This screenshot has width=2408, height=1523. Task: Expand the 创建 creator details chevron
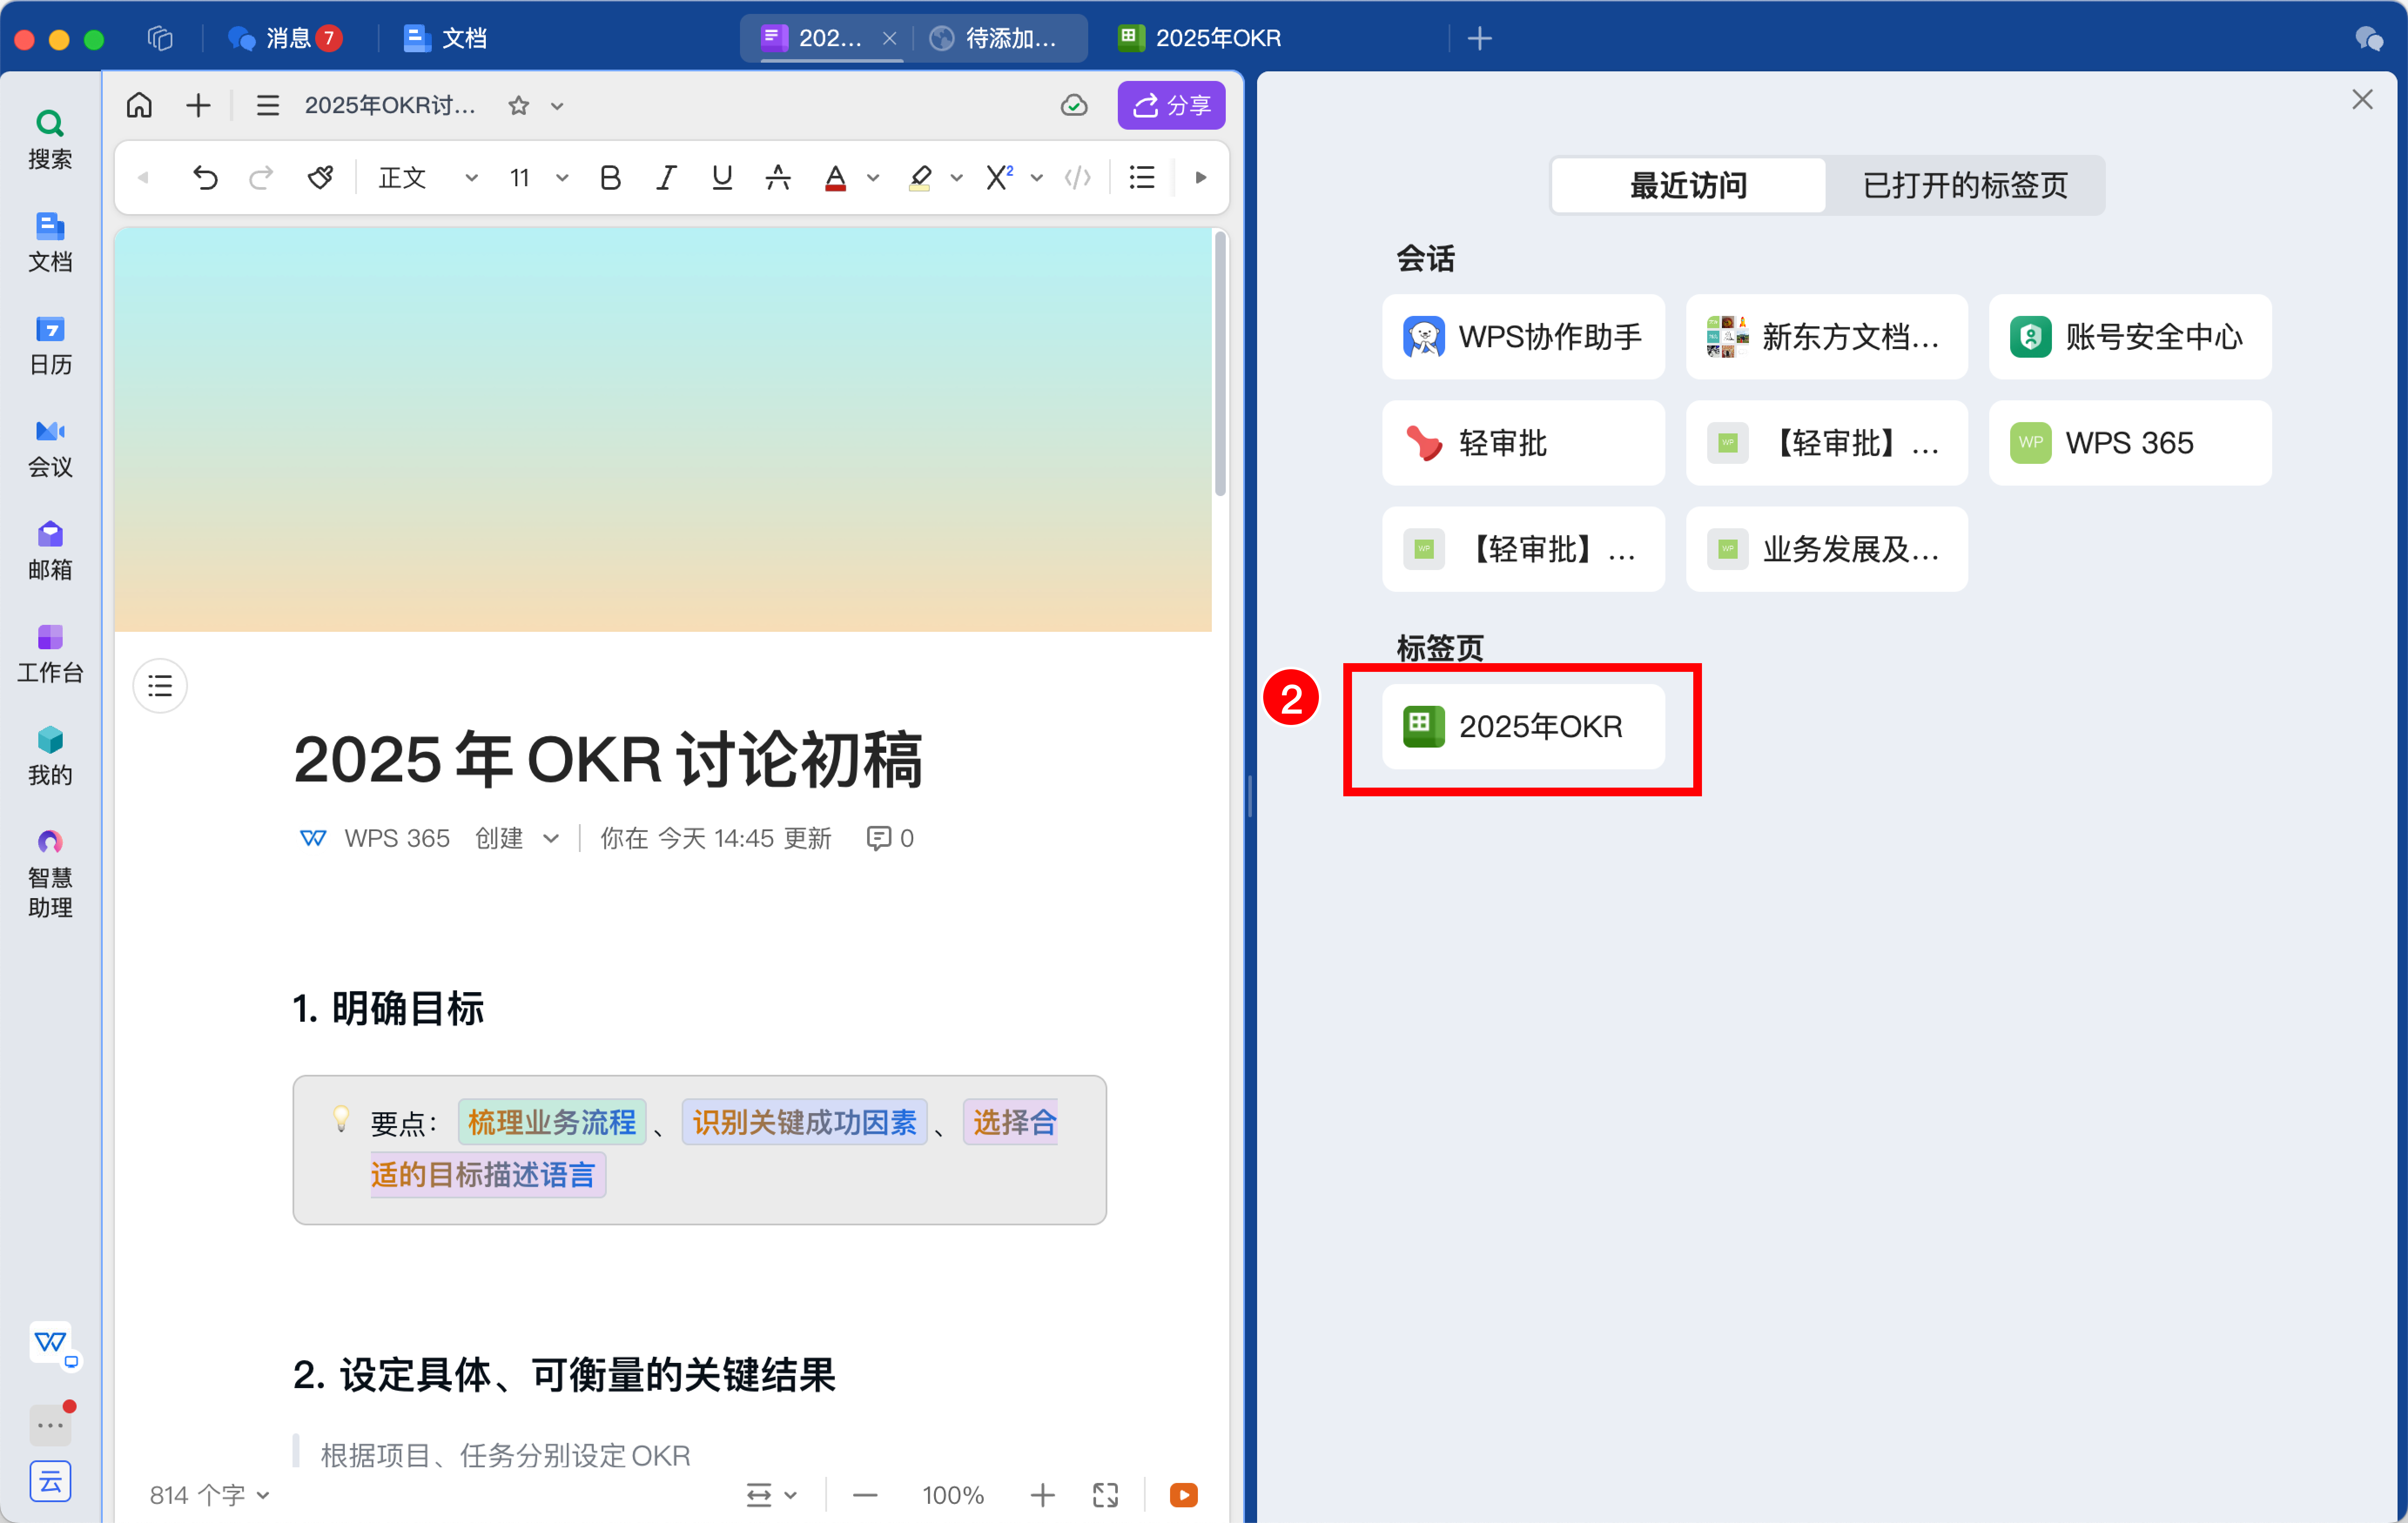tap(551, 838)
